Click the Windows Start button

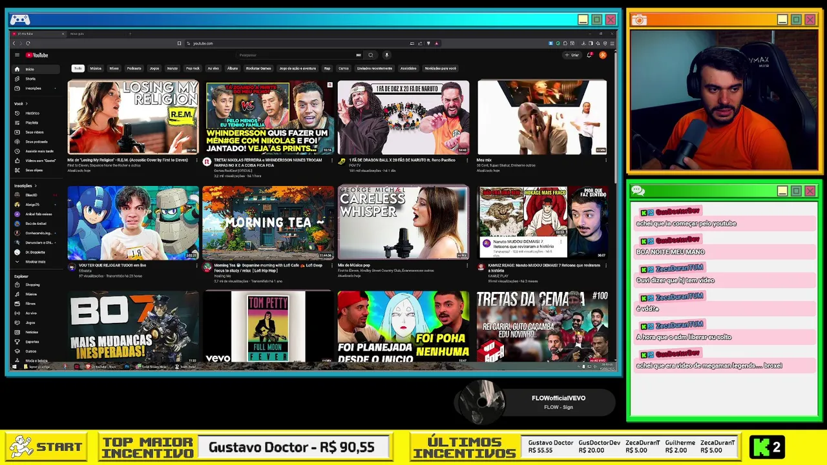14,367
